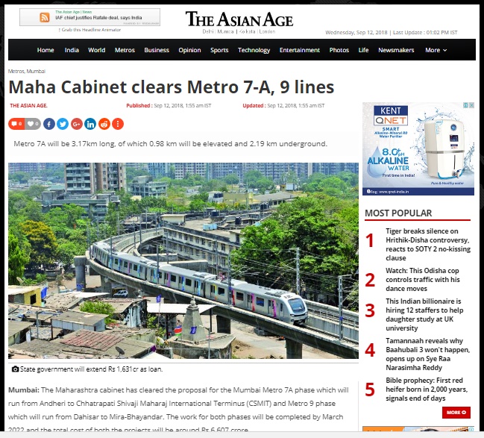484x438 pixels.
Task: Open Entertainment section in navbar
Action: coord(299,50)
